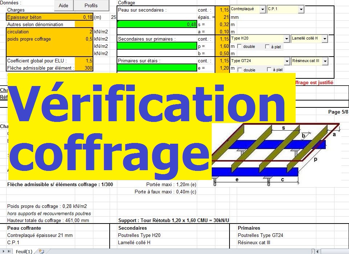
Task: Click the horizontal scrollbar left arrow
Action: click(317, 251)
